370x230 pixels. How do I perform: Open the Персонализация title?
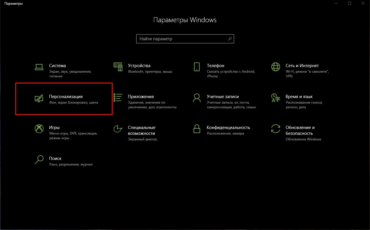point(66,97)
